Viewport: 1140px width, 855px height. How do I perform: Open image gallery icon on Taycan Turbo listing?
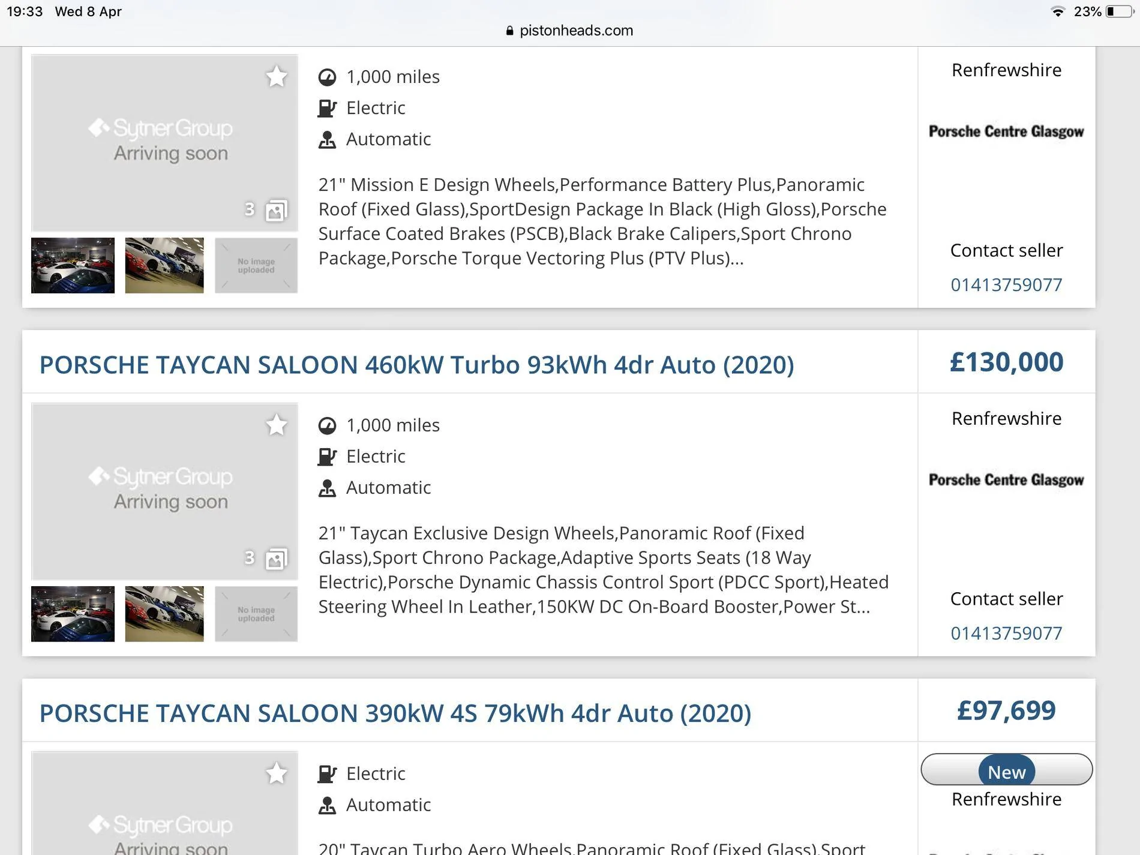[277, 559]
